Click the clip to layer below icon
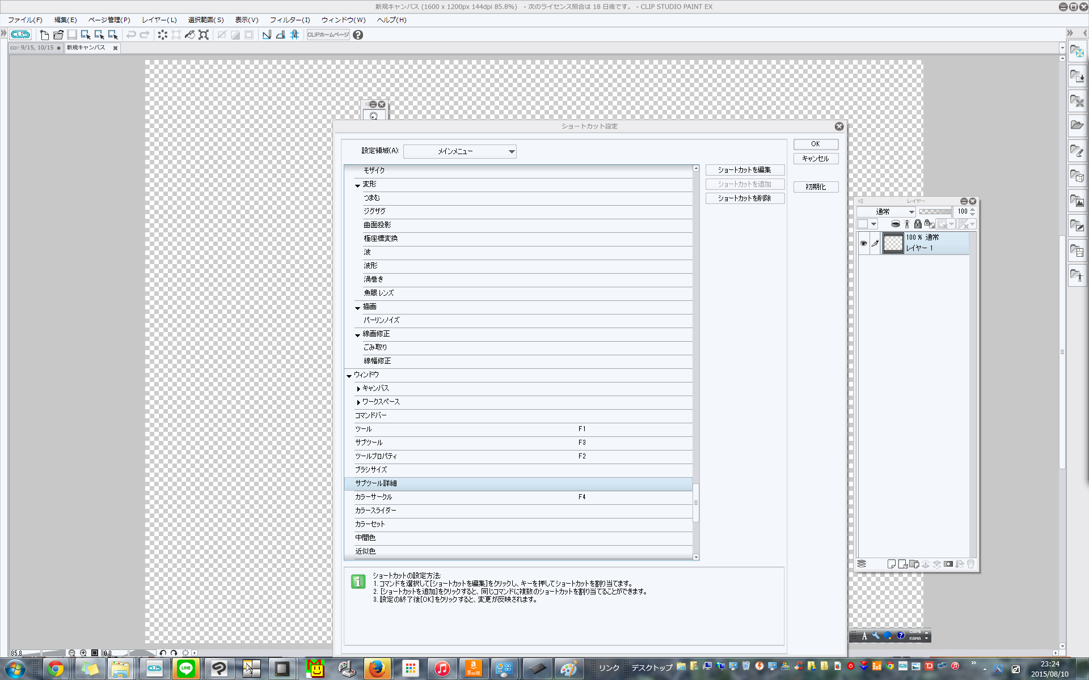 tap(896, 224)
